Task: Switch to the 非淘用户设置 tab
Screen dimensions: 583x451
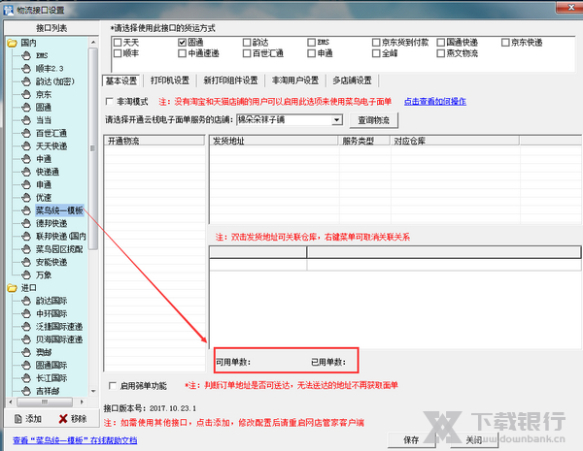Action: [295, 81]
